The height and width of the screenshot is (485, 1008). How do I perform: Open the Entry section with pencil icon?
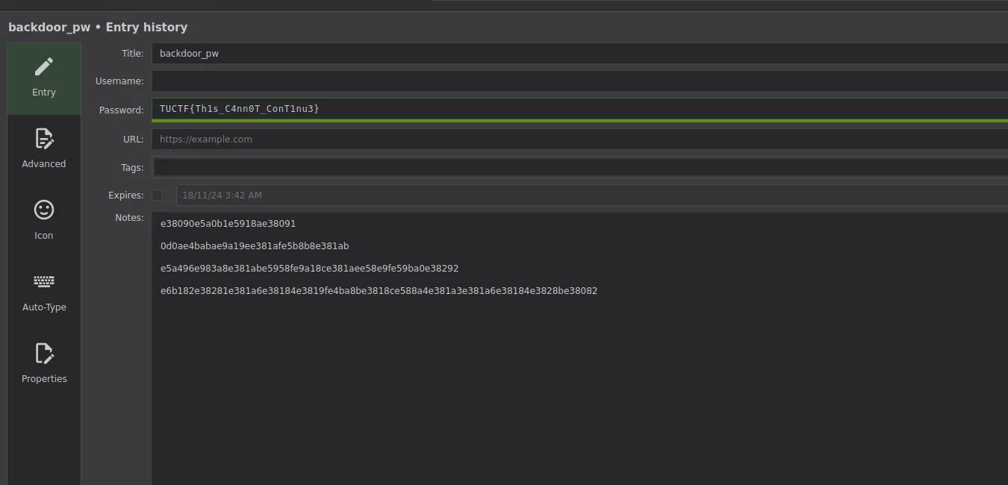click(x=44, y=78)
